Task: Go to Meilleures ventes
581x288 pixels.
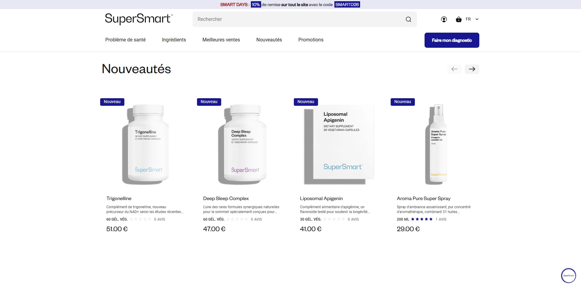Action: click(221, 40)
